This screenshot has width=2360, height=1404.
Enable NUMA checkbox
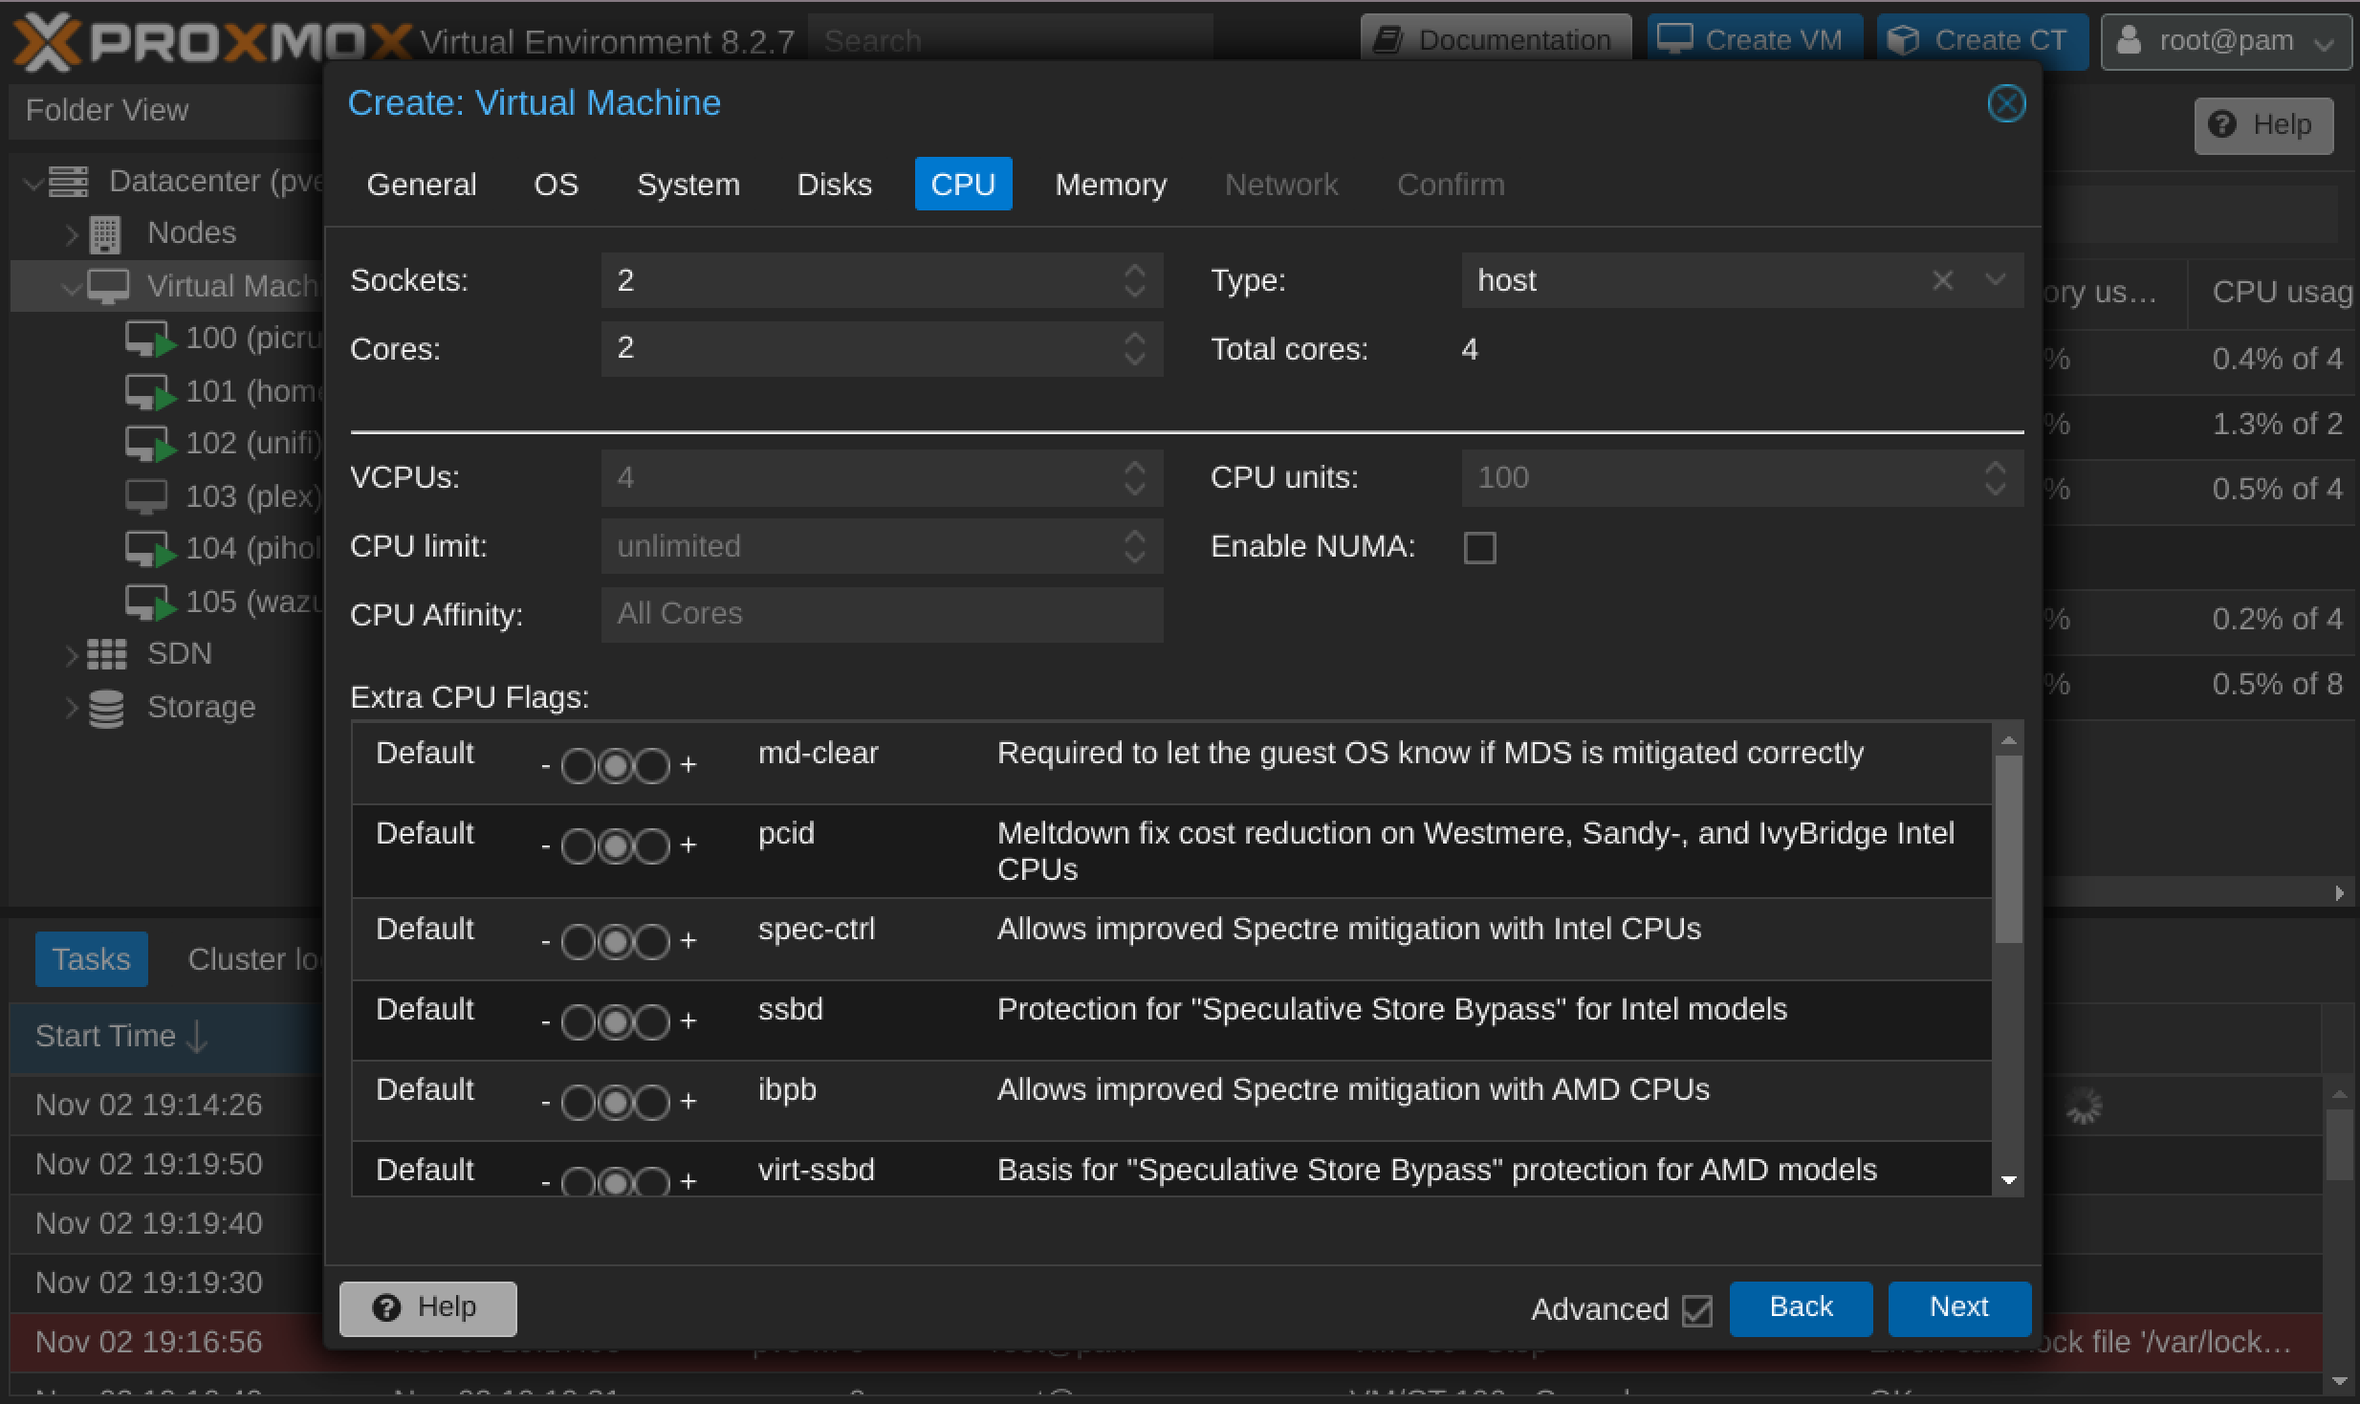pos(1480,546)
